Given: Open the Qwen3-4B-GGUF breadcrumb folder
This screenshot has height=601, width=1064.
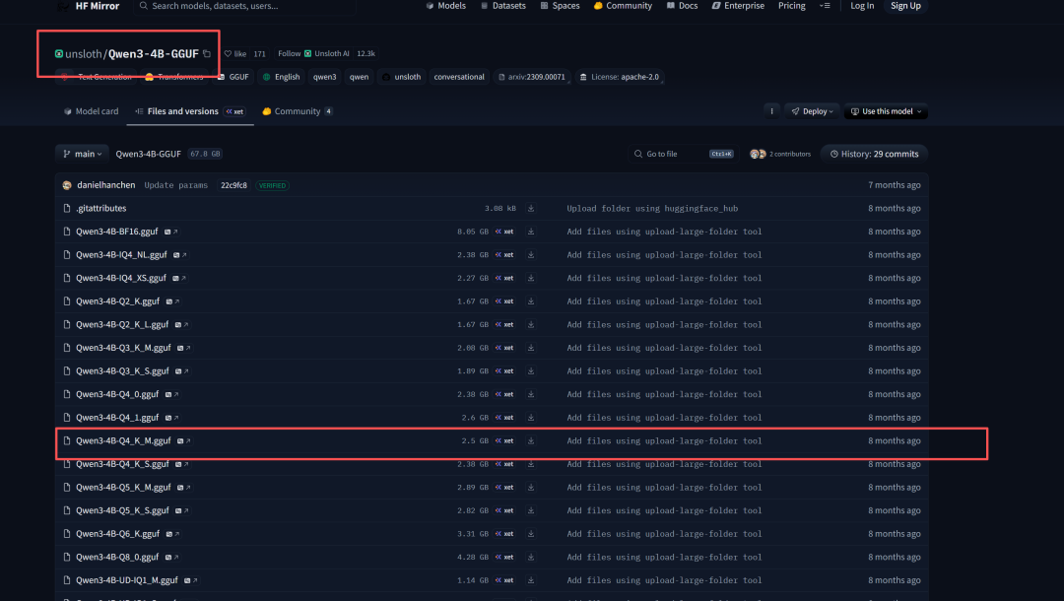Looking at the screenshot, I should tap(148, 154).
